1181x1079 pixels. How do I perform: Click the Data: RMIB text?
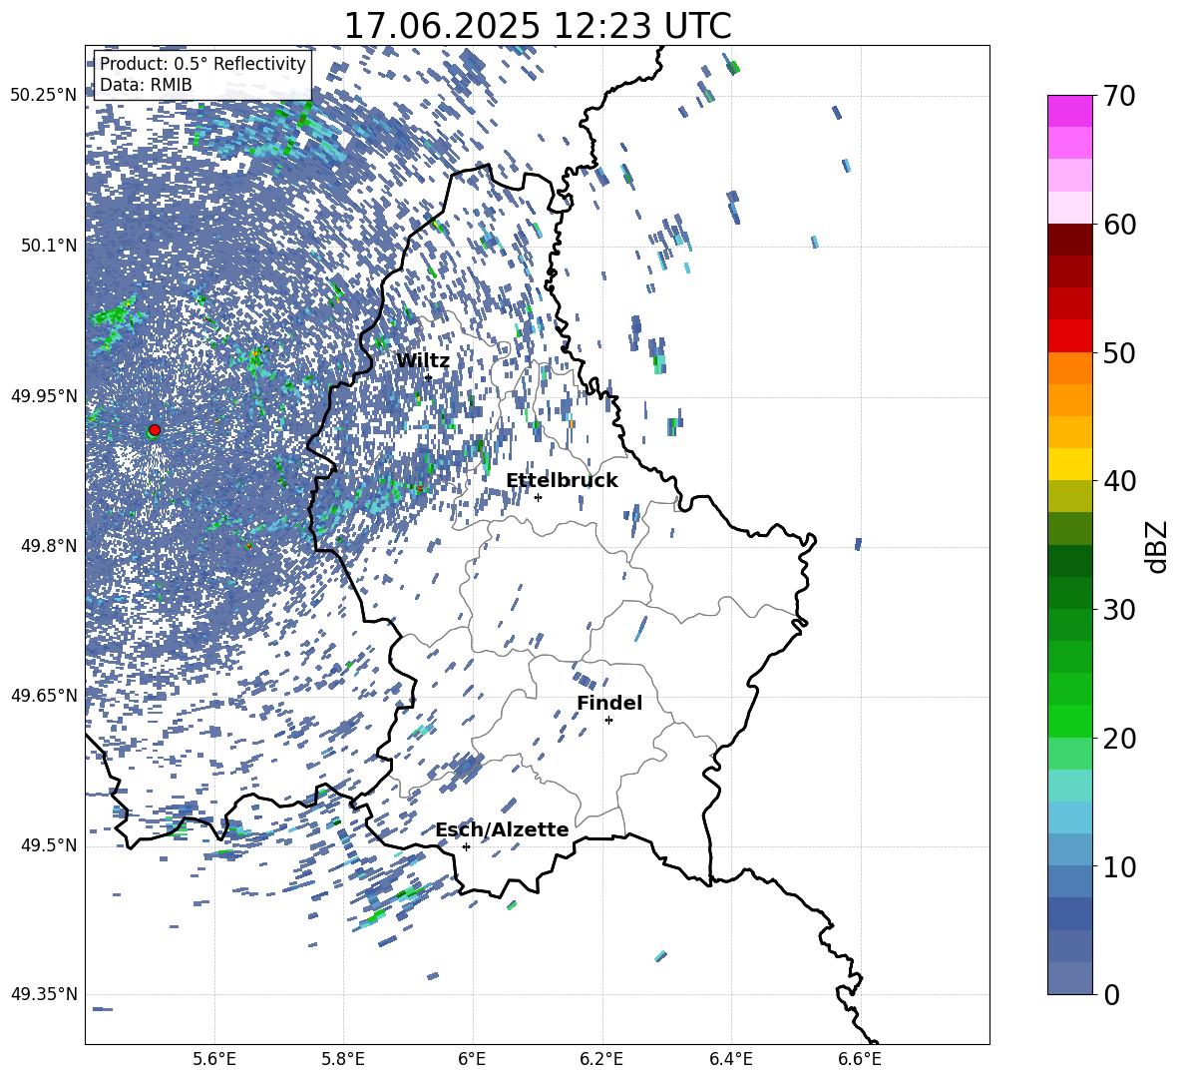point(146,85)
